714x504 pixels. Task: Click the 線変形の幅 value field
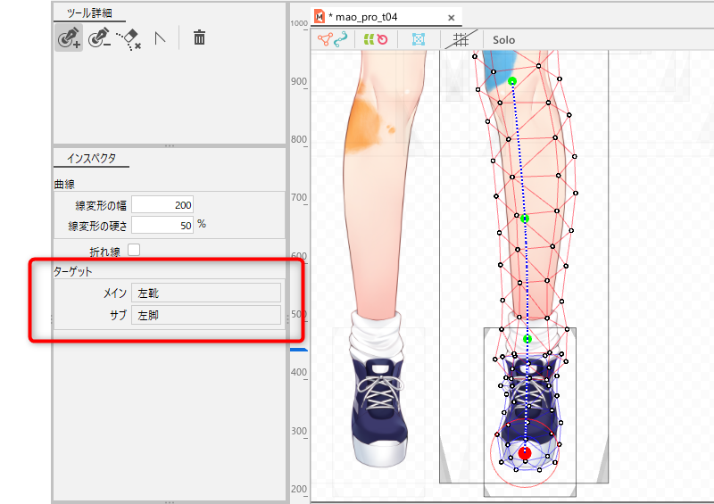coord(162,205)
